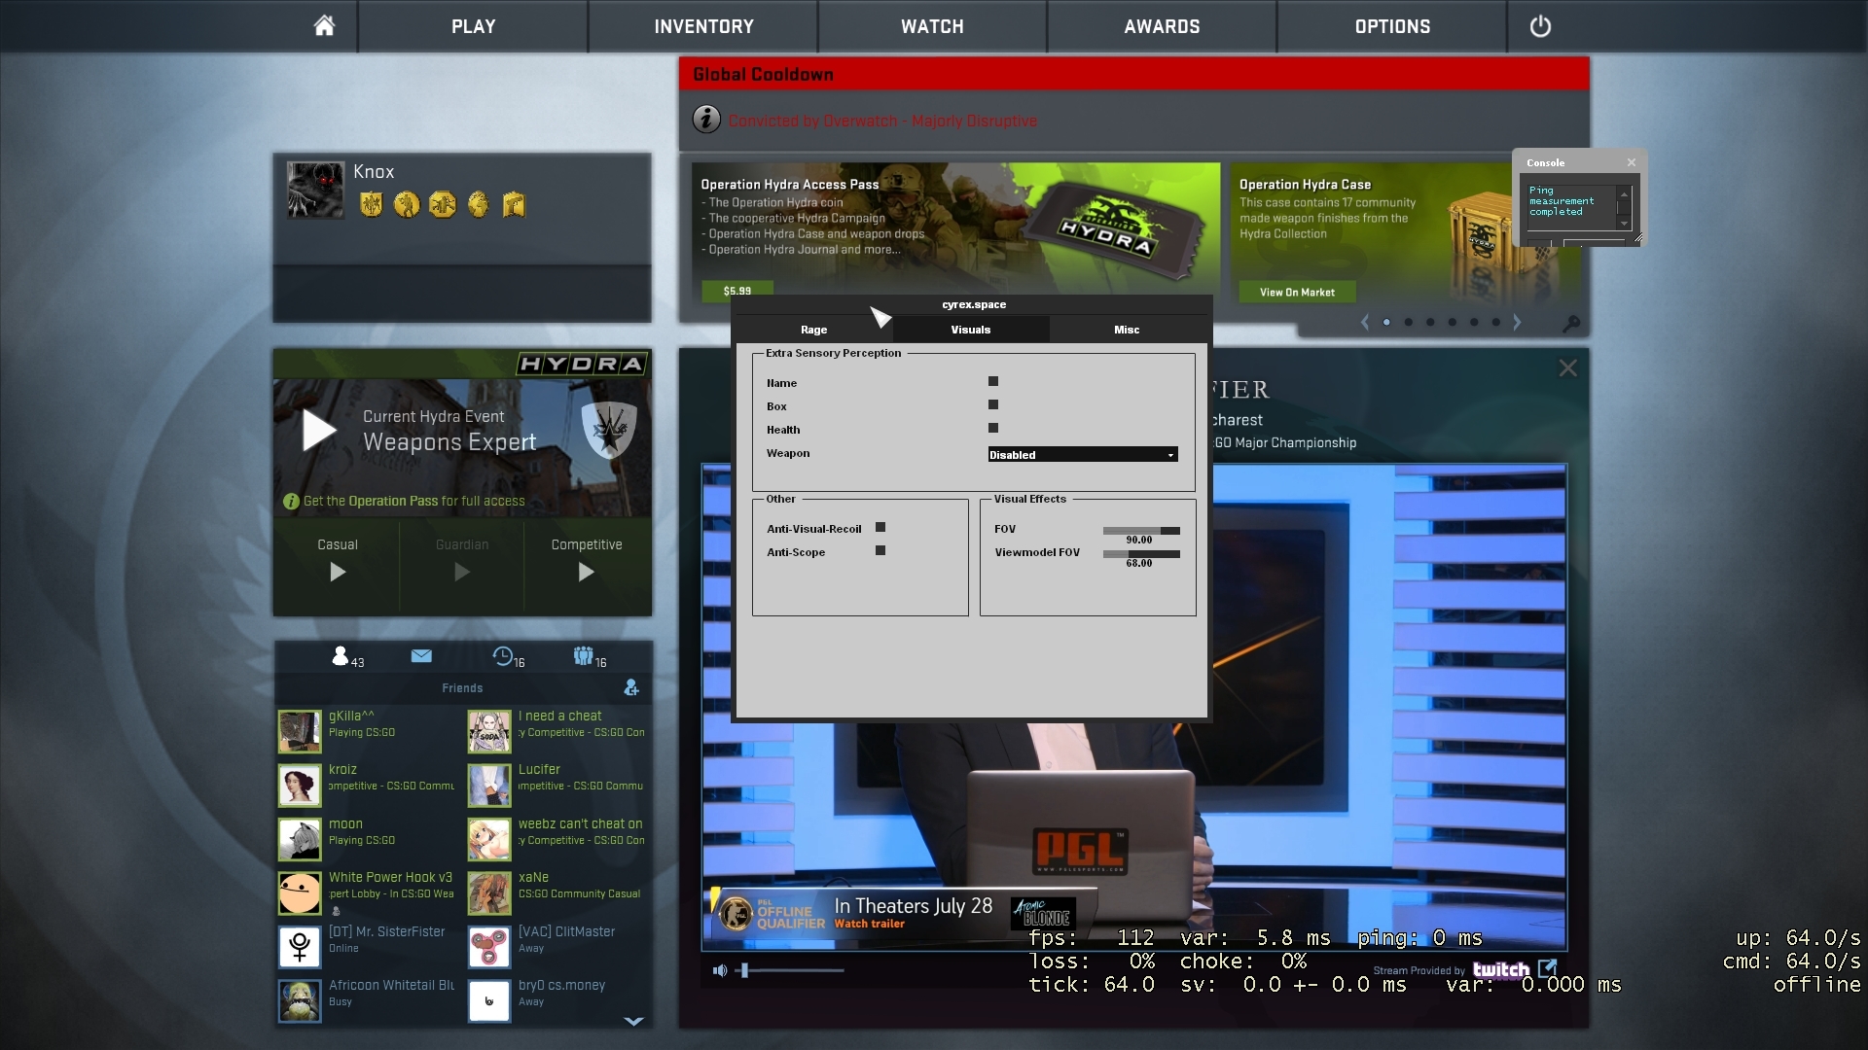Click the power quit icon

coord(1540,26)
